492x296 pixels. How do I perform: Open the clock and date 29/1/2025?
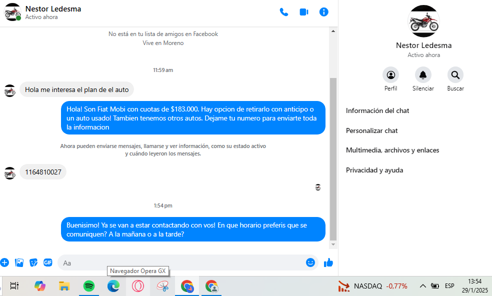click(x=474, y=286)
